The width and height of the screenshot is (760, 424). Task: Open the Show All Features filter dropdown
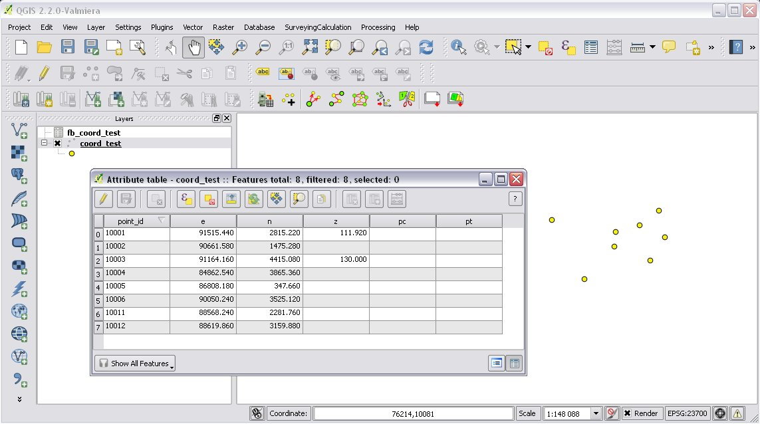(135, 364)
